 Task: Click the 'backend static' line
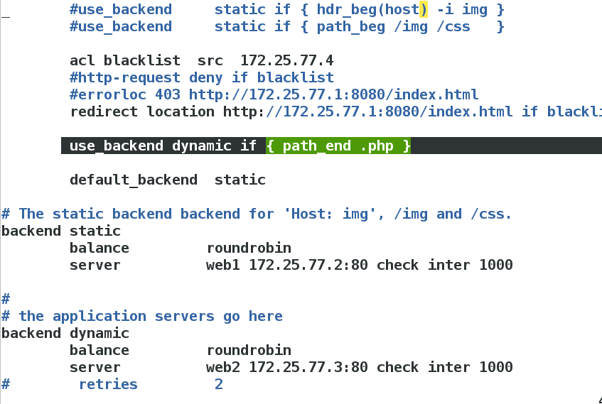coord(61,231)
